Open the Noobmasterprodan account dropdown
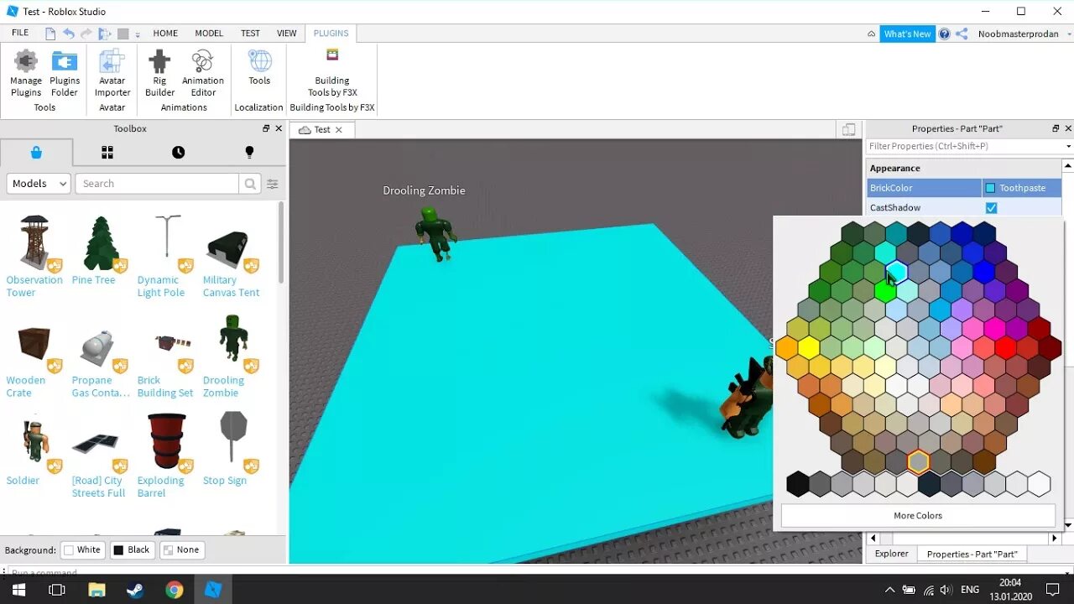 tap(1023, 34)
